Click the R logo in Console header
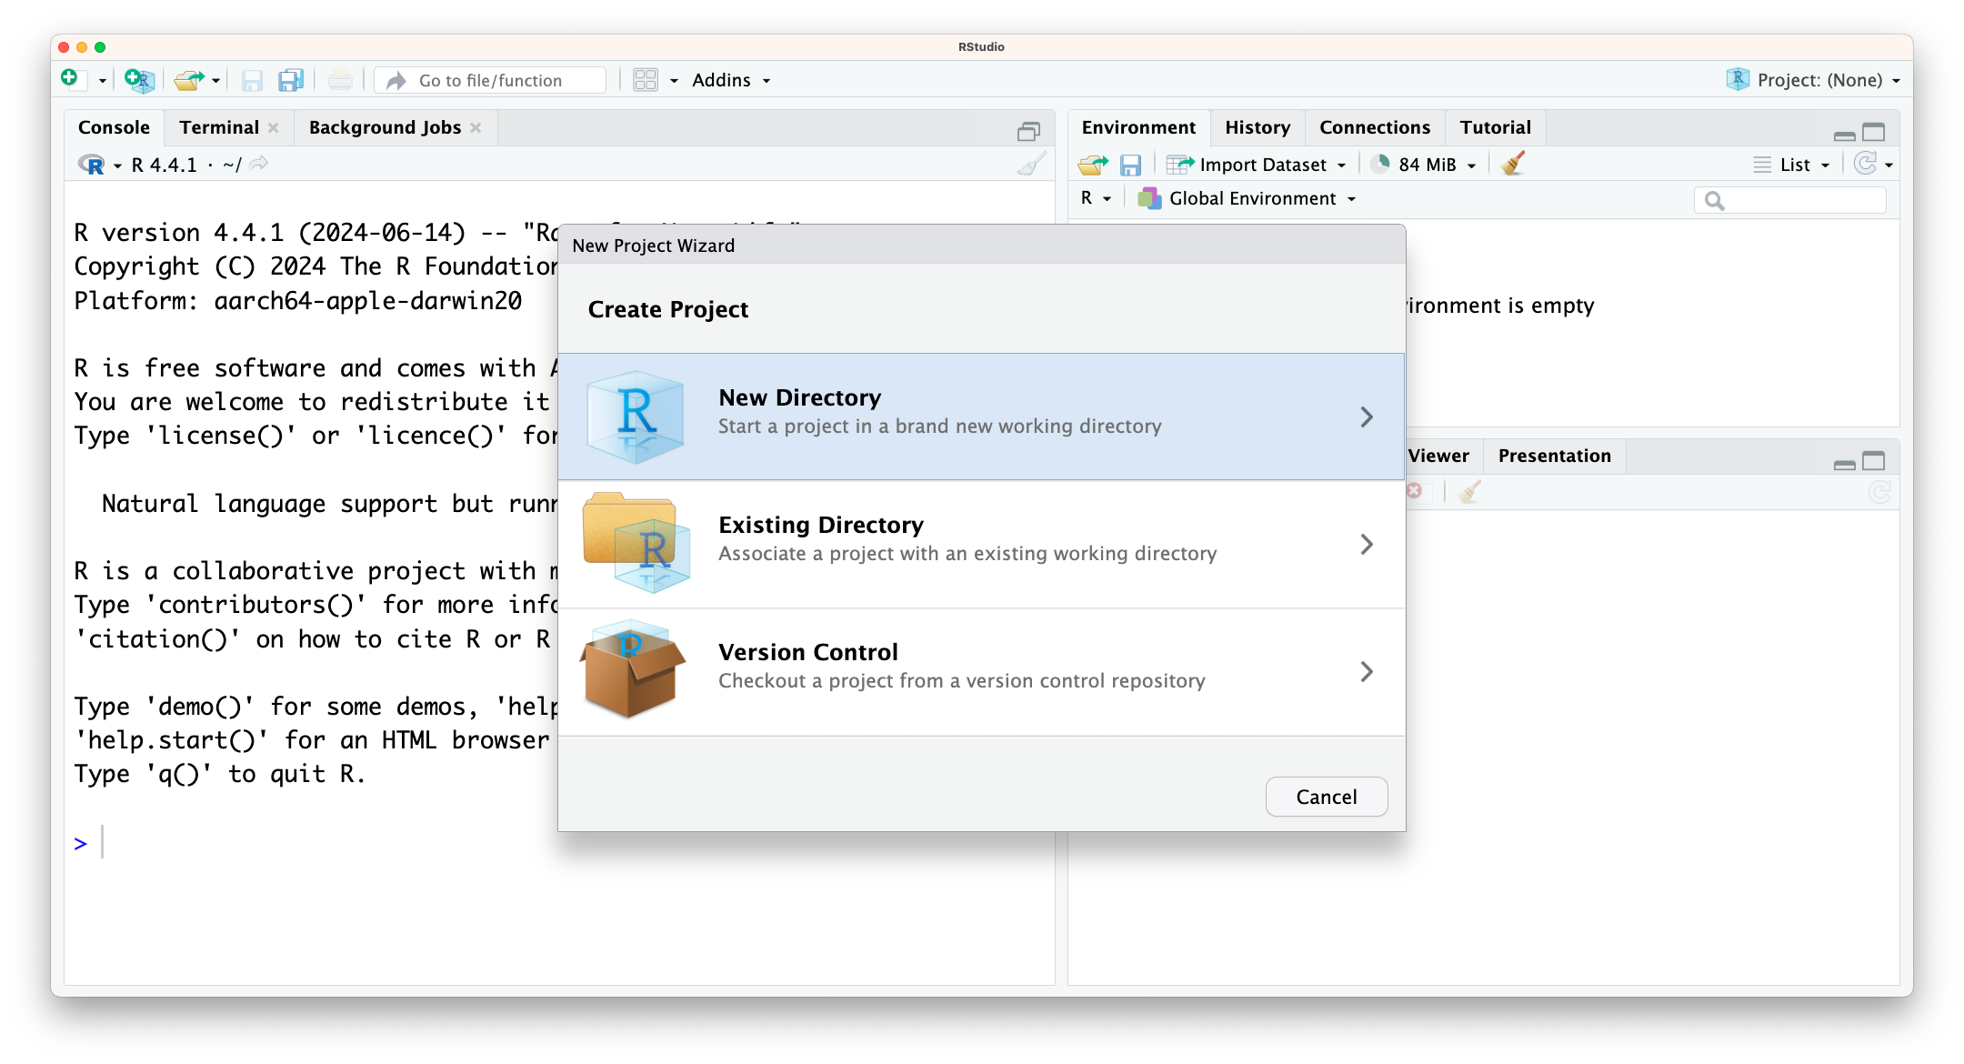Viewport: 1964px width, 1064px height. click(x=92, y=165)
